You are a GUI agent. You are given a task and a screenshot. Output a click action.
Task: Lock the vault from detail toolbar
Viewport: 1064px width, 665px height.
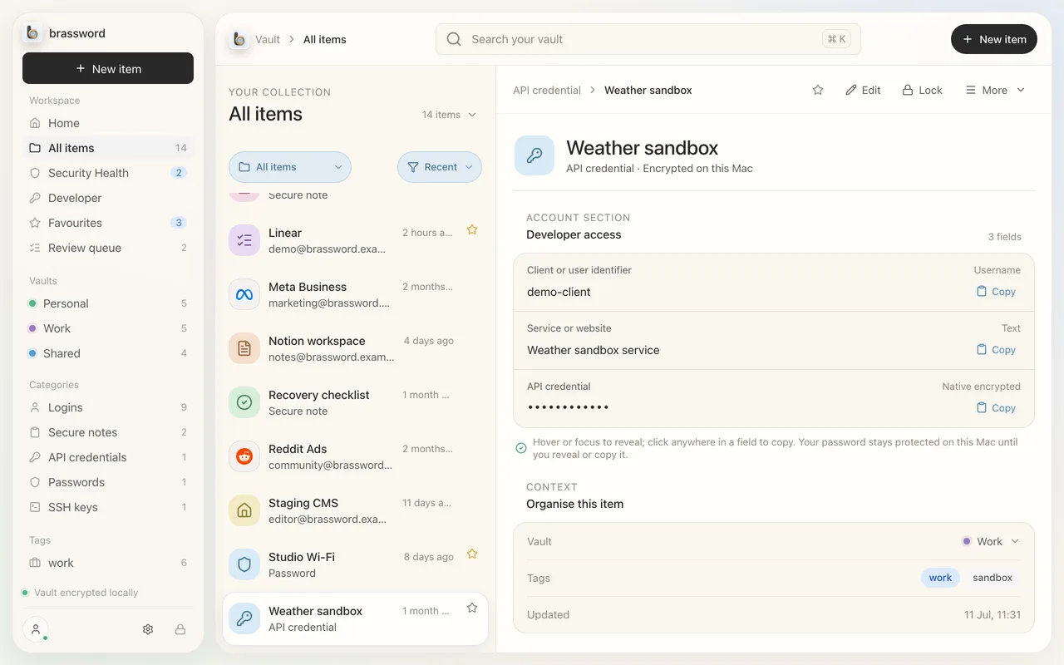tap(922, 90)
